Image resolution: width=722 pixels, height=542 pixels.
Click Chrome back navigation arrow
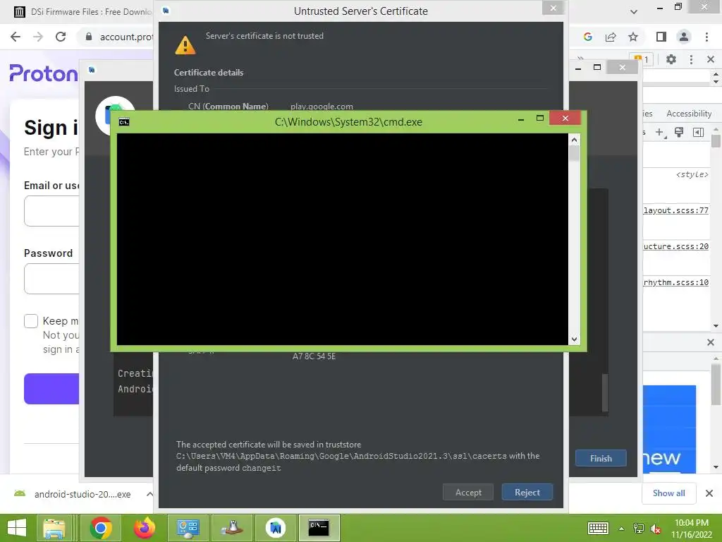(x=16, y=37)
